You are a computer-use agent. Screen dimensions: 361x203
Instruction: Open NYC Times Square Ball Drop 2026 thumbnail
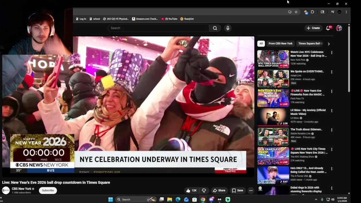pyautogui.click(x=273, y=59)
